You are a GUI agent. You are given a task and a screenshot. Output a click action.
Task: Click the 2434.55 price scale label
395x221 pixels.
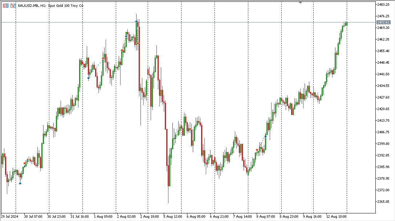(383, 86)
